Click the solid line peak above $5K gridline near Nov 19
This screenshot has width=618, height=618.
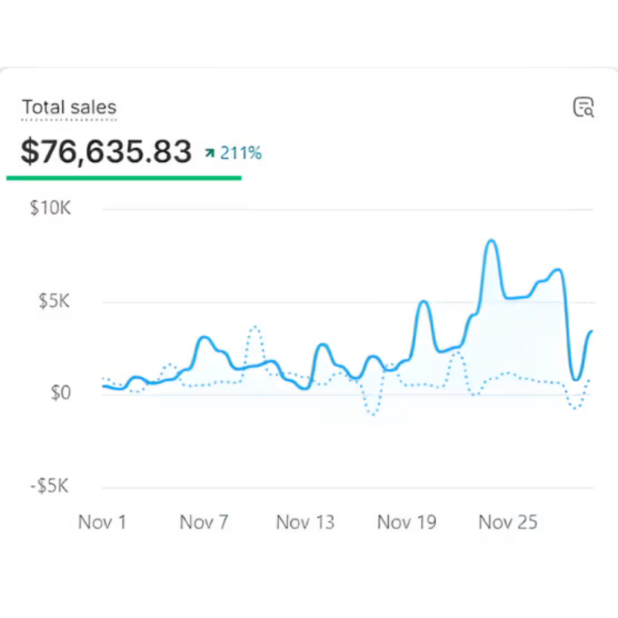click(x=424, y=301)
